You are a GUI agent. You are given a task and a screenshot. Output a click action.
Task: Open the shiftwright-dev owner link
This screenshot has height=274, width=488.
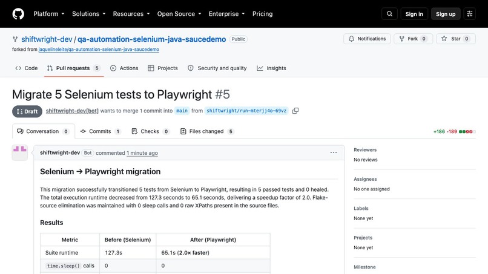pos(47,39)
